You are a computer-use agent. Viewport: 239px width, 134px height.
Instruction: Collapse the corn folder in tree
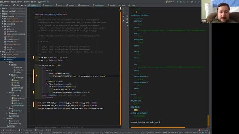click(x=5, y=60)
